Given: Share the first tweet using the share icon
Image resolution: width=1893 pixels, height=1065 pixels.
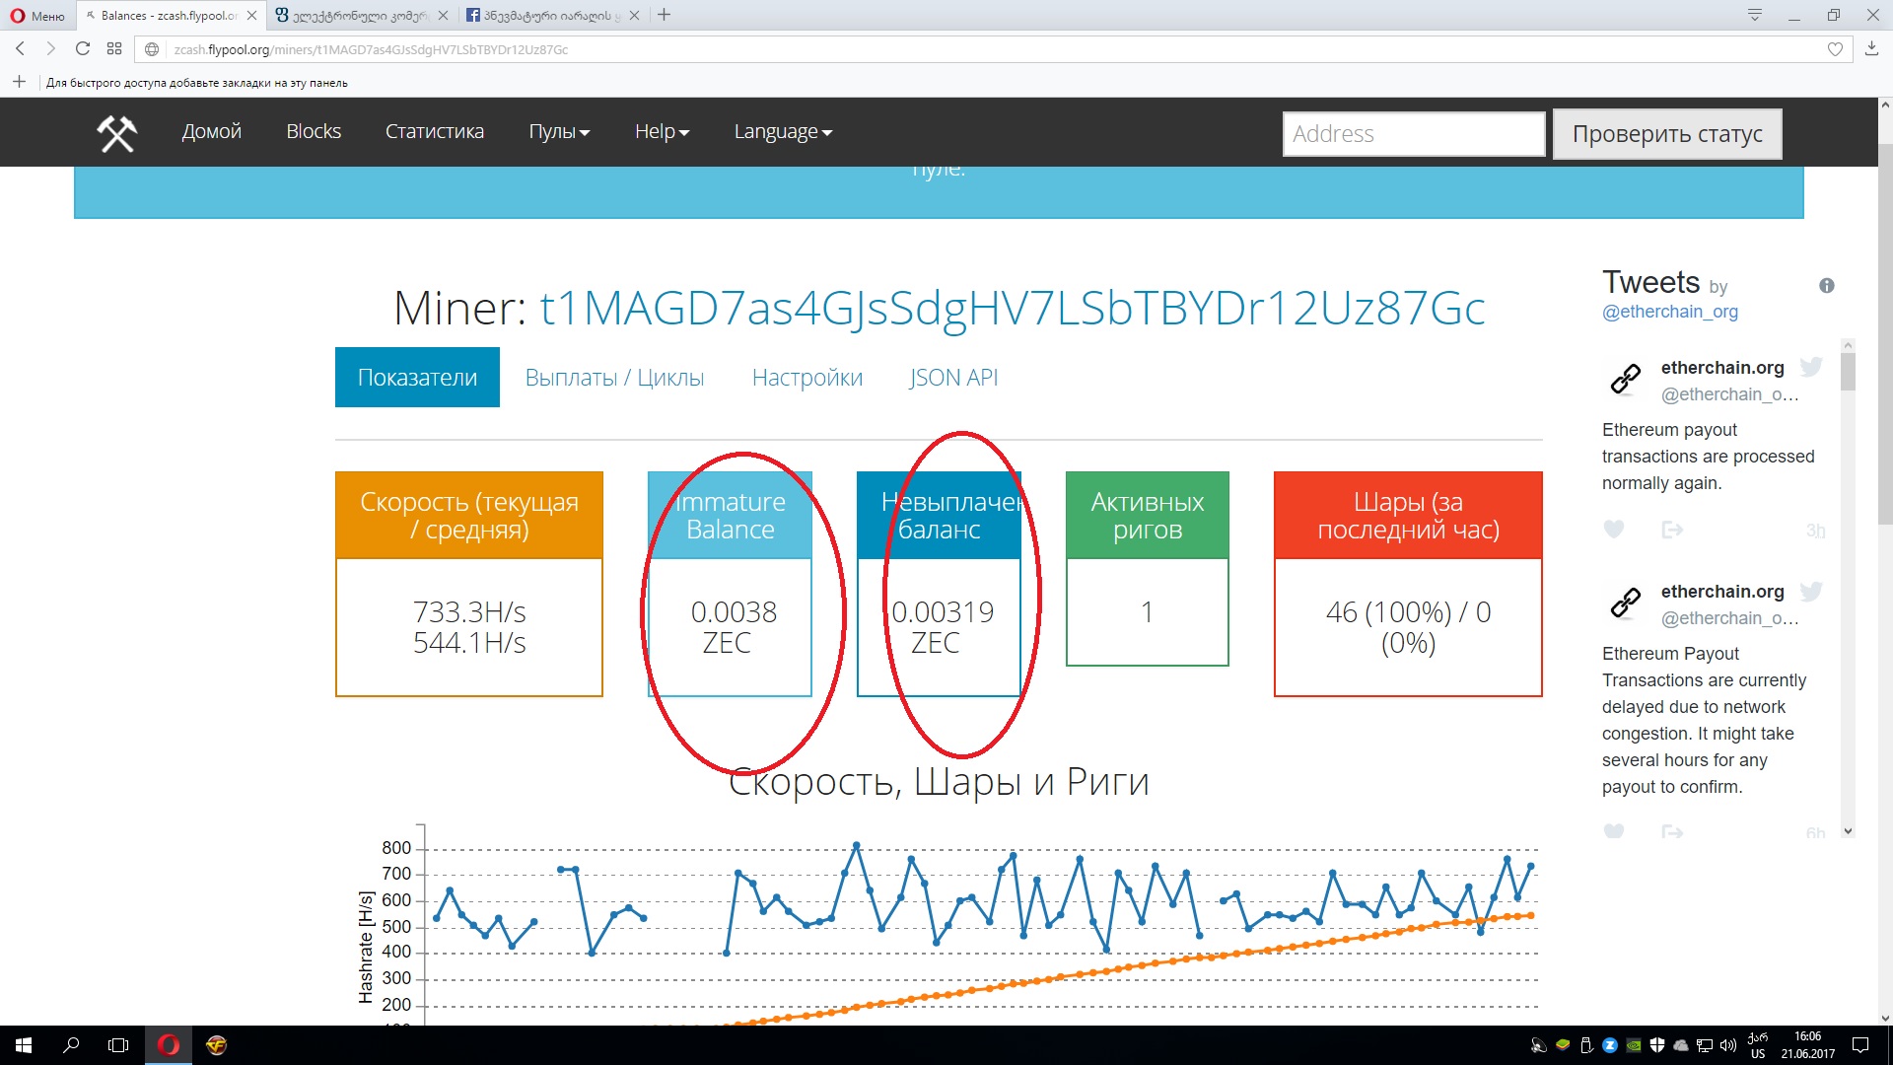Looking at the screenshot, I should pos(1672,530).
